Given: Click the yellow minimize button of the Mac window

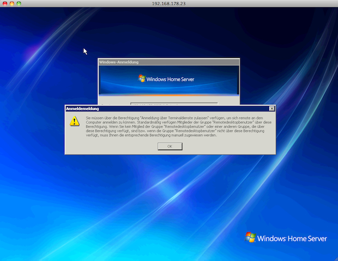Looking at the screenshot, I should [x=12, y=3].
